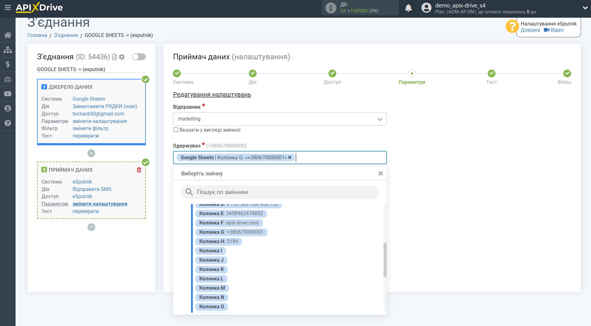Expand the account menu chevron
This screenshot has width=591, height=326.
click(585, 8)
